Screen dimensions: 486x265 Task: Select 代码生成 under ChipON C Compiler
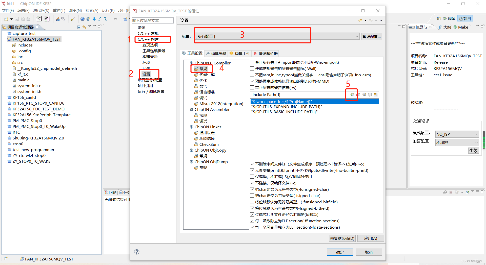[207, 75]
